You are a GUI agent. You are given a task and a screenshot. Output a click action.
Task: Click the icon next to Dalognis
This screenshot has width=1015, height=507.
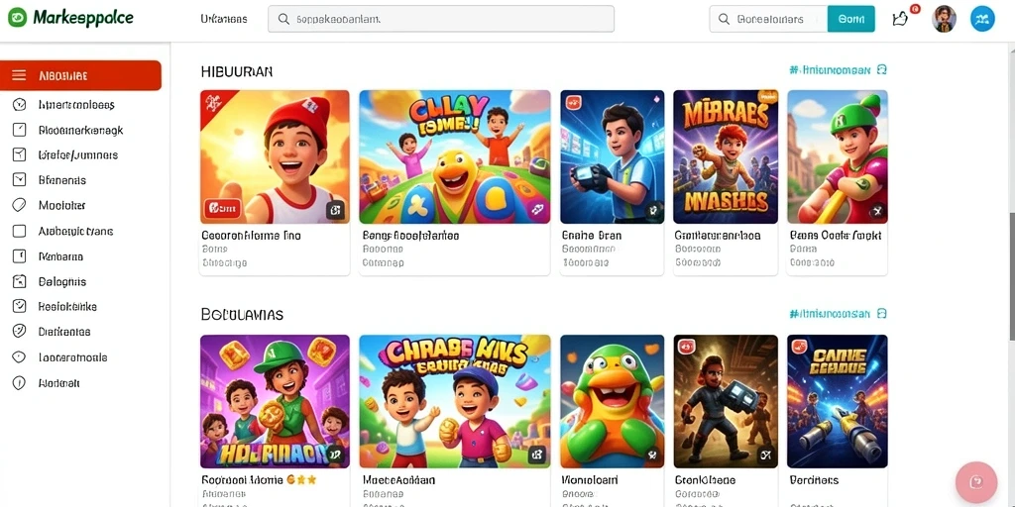pos(20,281)
